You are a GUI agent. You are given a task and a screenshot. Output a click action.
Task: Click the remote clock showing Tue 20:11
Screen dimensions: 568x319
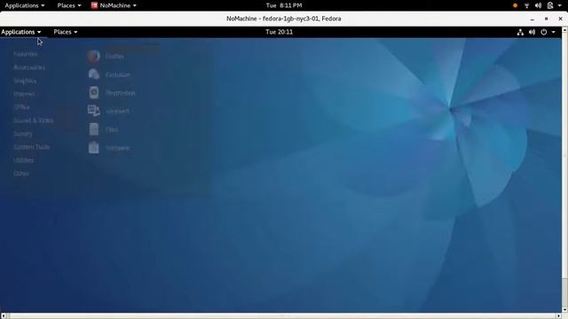(x=279, y=32)
